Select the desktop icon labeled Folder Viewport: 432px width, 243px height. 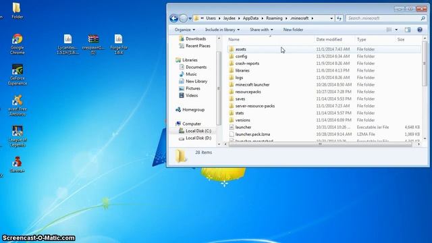pos(17,11)
